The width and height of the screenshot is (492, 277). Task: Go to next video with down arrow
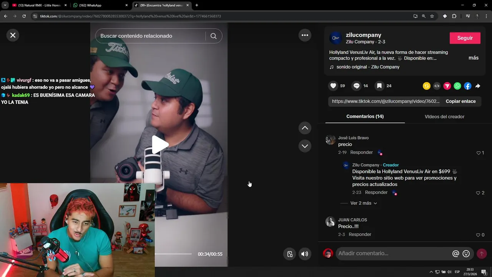tap(305, 146)
